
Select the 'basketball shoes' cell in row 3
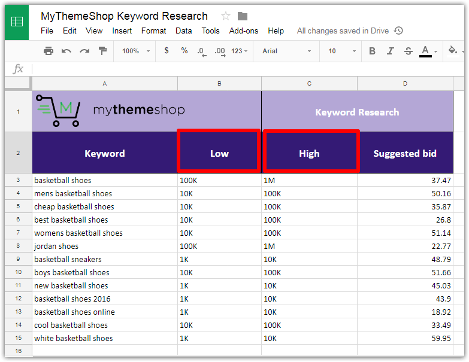[x=105, y=180]
